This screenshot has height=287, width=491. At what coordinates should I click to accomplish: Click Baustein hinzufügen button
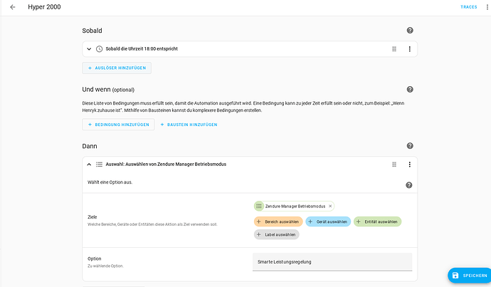tap(189, 124)
